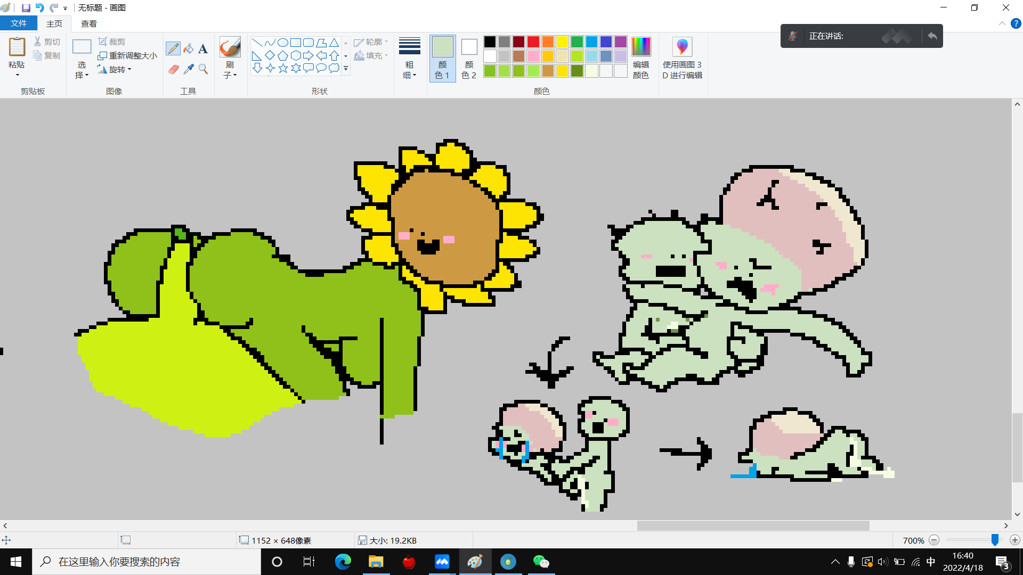Image resolution: width=1023 pixels, height=575 pixels.
Task: Open the Rotate dropdown
Action: tap(114, 69)
